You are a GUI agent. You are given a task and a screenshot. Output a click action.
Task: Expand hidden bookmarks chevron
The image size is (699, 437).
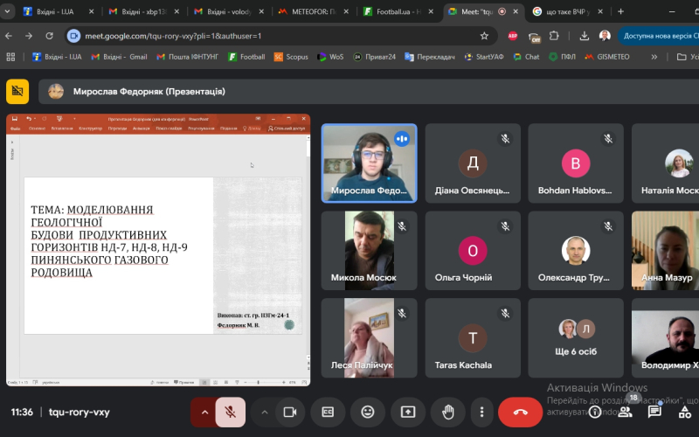coord(654,57)
